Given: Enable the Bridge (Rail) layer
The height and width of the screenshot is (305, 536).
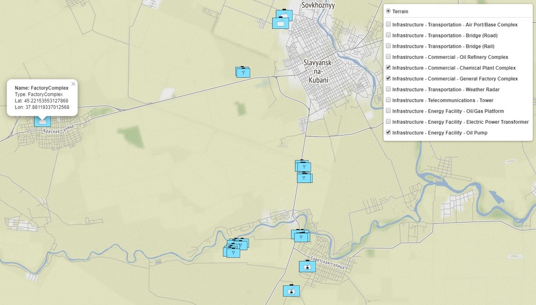Looking at the screenshot, I should 388,46.
